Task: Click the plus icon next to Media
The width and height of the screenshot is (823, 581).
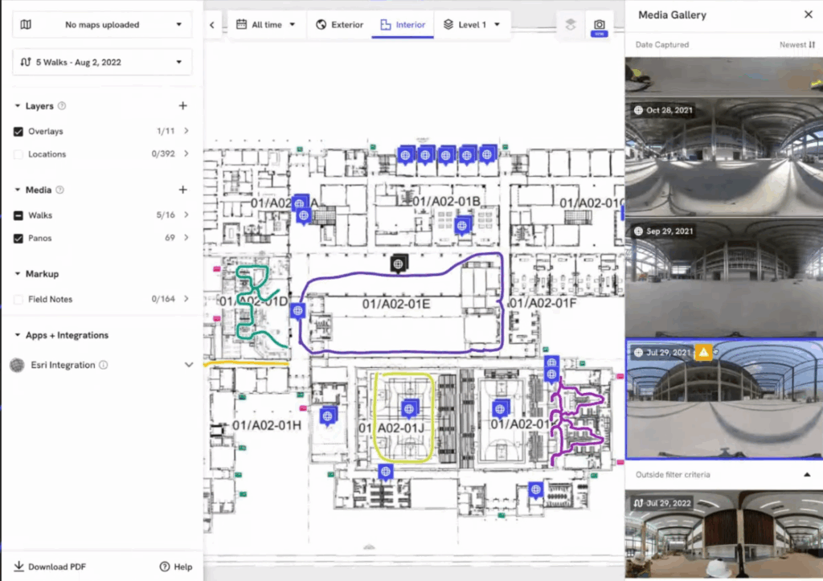Action: 182,190
